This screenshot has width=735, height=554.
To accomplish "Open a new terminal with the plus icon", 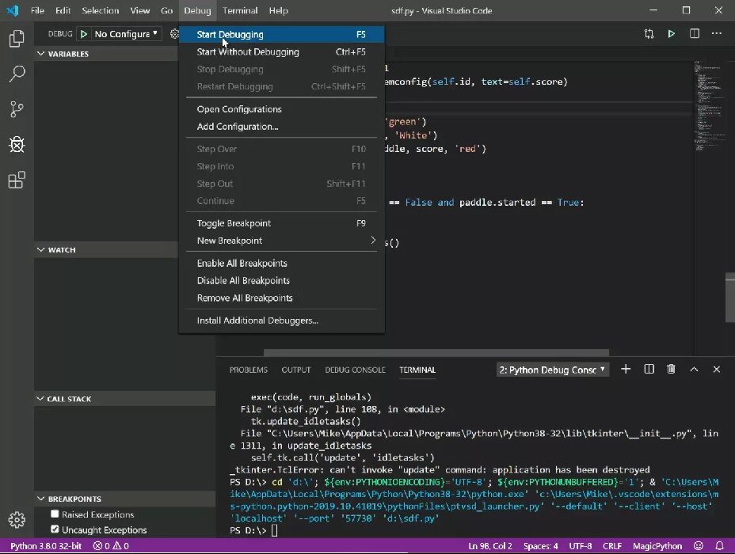I will 625,369.
